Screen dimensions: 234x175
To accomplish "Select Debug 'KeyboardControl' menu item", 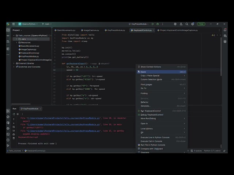I will (162, 115).
